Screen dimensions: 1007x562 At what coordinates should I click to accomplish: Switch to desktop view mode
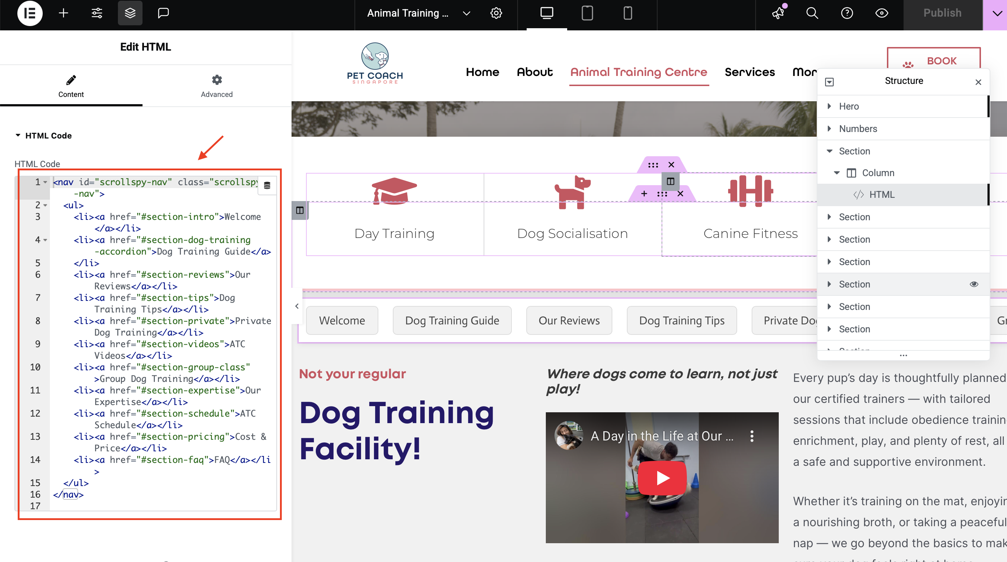coord(547,13)
